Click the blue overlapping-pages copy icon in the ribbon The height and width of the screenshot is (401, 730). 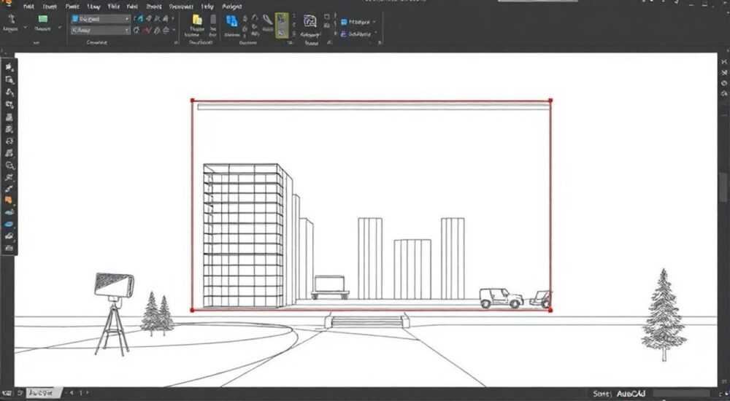pyautogui.click(x=231, y=21)
